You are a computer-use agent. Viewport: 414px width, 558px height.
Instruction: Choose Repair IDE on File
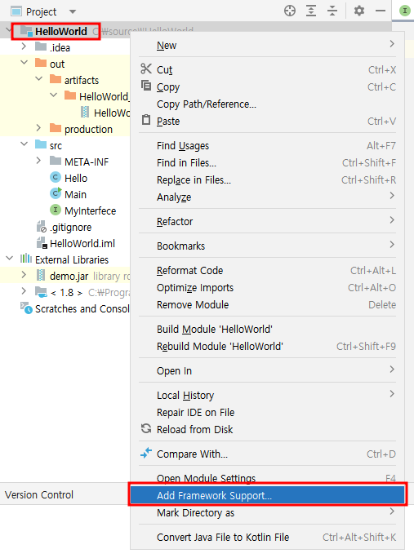[267, 413]
